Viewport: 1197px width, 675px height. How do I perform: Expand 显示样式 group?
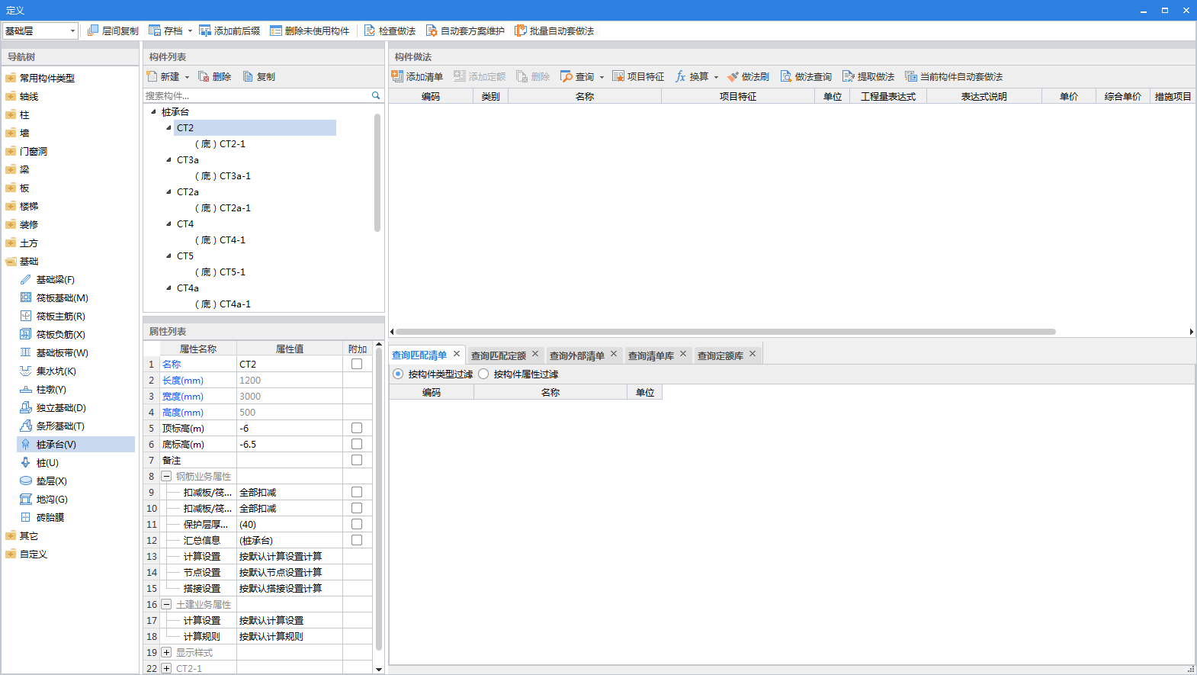click(x=166, y=652)
